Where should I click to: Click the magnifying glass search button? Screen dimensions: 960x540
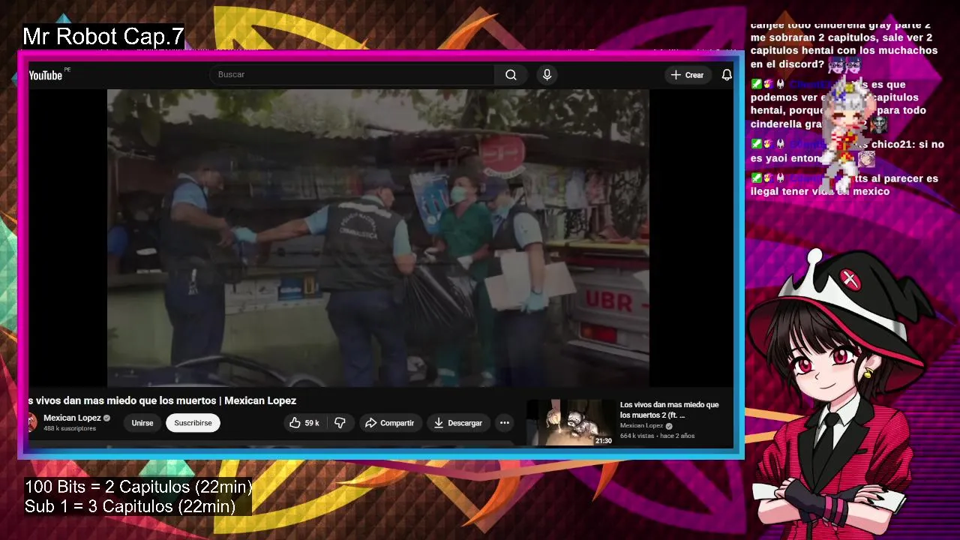511,74
